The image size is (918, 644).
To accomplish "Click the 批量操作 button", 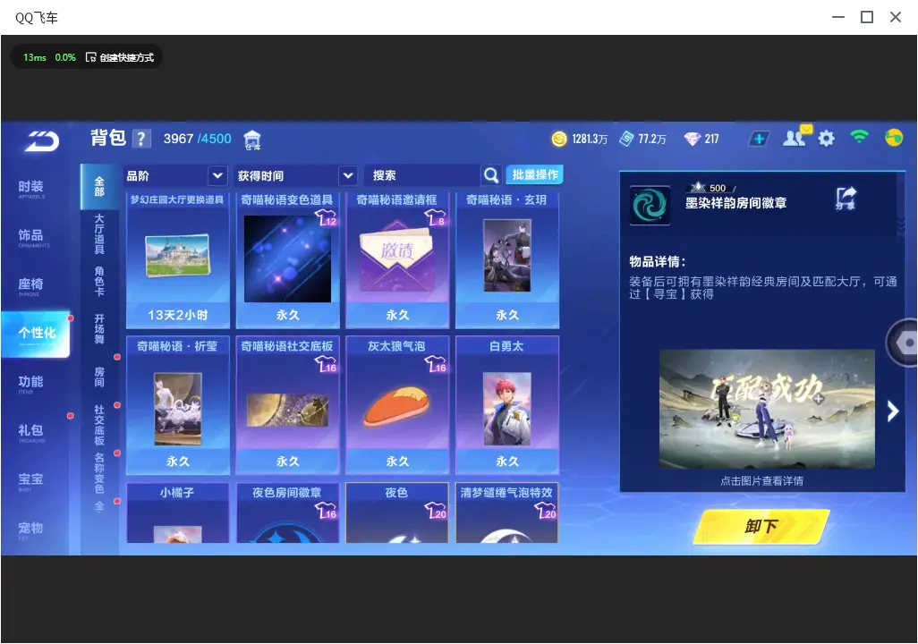I will click(x=534, y=174).
